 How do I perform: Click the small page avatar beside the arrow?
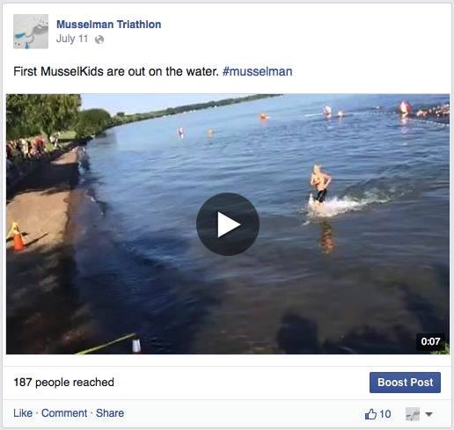click(x=413, y=414)
